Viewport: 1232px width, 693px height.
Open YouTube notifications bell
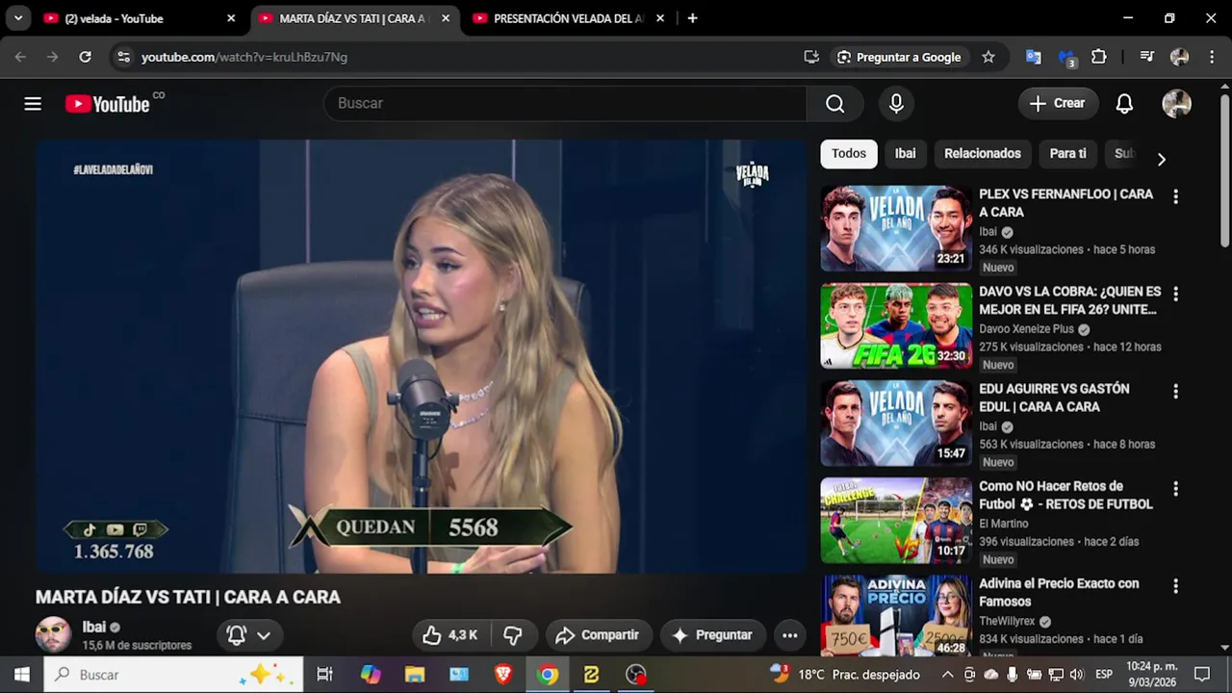pyautogui.click(x=1124, y=103)
